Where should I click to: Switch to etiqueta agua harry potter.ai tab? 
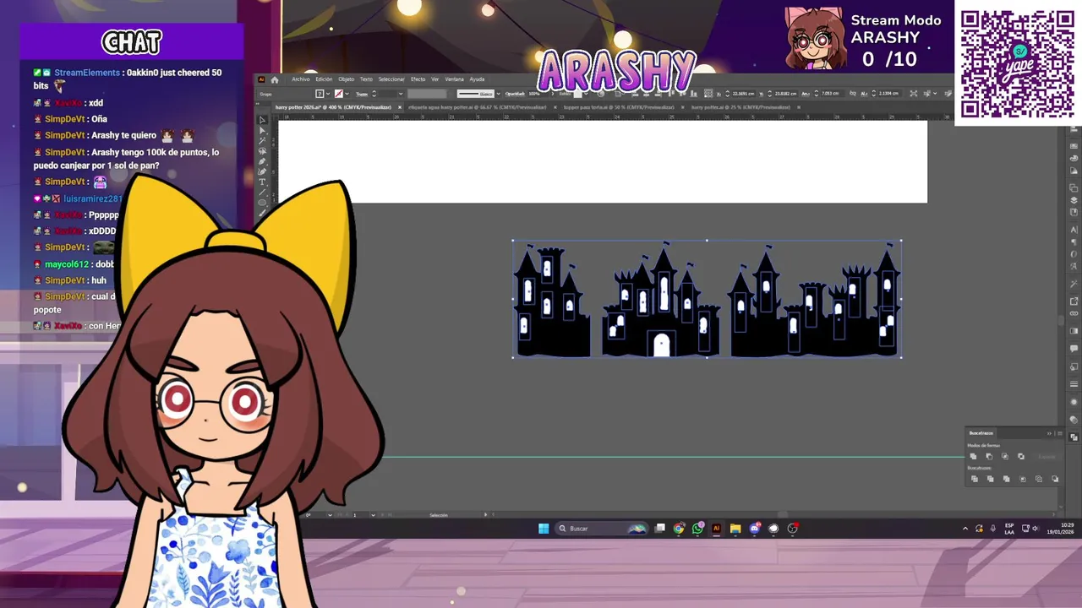(x=478, y=107)
